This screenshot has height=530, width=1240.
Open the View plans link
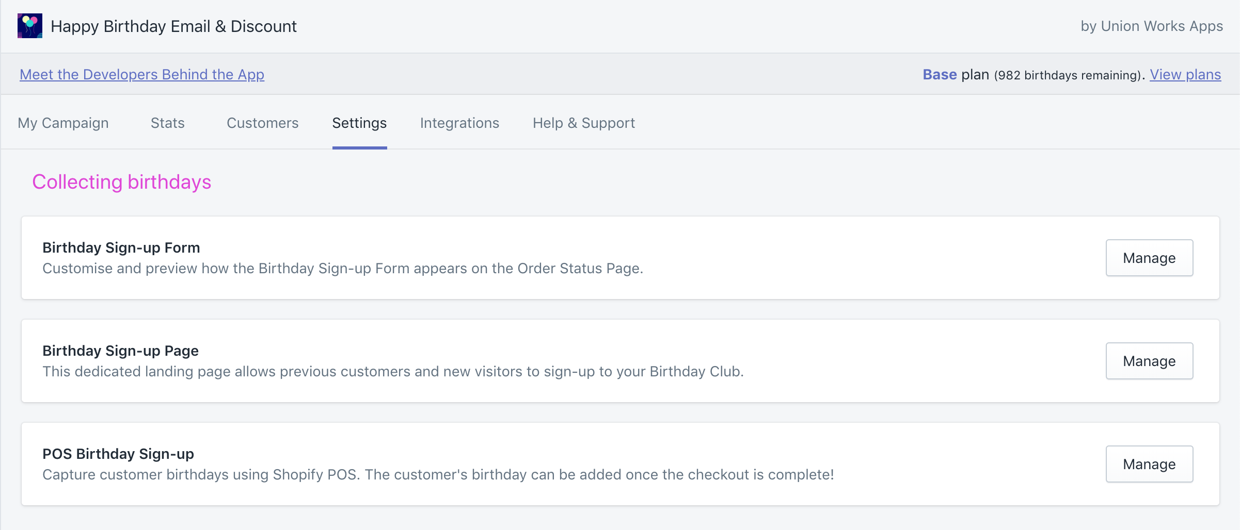coord(1185,74)
